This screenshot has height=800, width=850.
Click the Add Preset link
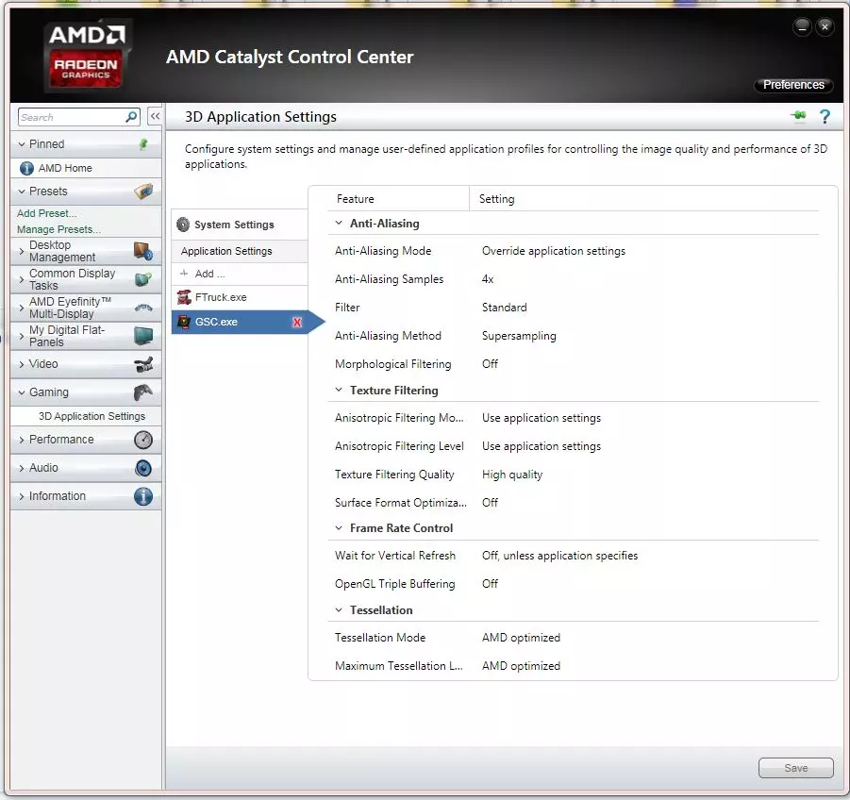(46, 213)
